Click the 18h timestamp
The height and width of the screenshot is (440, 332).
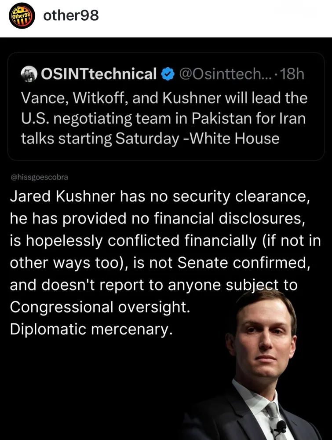292,74
